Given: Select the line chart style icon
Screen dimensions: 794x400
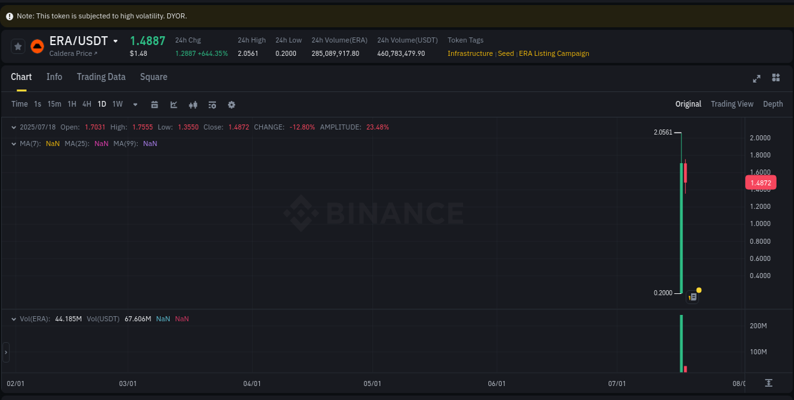Looking at the screenshot, I should coord(173,104).
